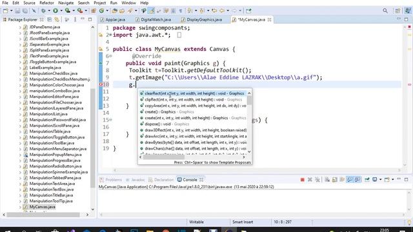Click the New Java Package icon
This screenshot has width=413, height=232.
click(94, 11)
